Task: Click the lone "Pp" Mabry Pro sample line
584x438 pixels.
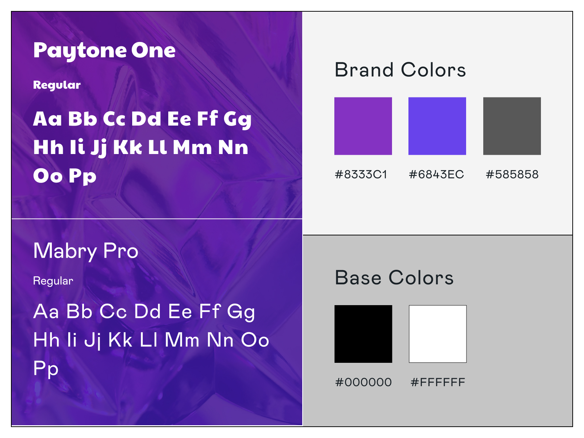Action: (x=46, y=369)
